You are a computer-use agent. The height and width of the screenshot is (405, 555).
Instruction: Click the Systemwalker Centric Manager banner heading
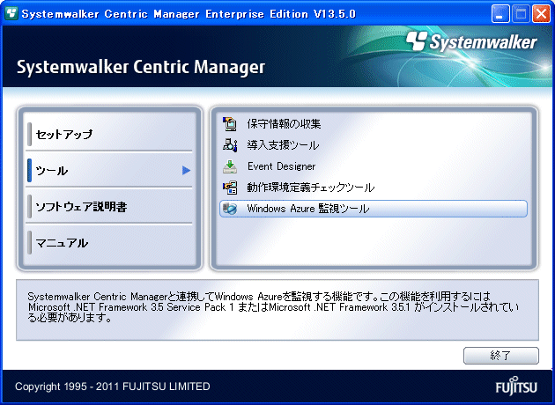pyautogui.click(x=141, y=67)
